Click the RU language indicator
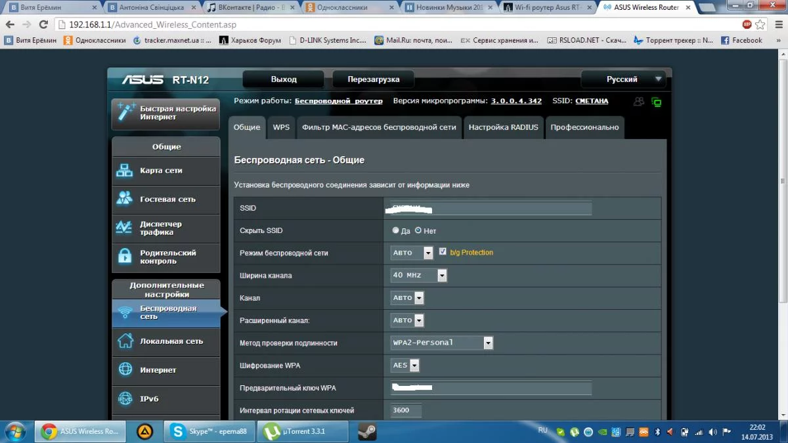The width and height of the screenshot is (788, 443). click(543, 430)
